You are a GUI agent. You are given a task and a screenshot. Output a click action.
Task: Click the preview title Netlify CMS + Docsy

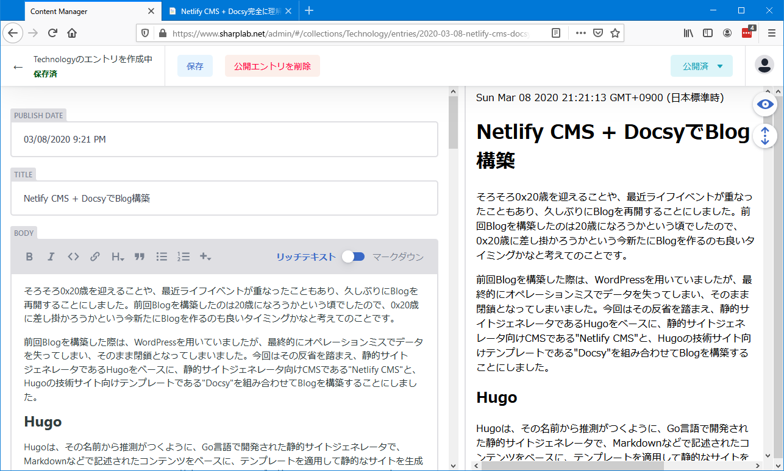613,146
